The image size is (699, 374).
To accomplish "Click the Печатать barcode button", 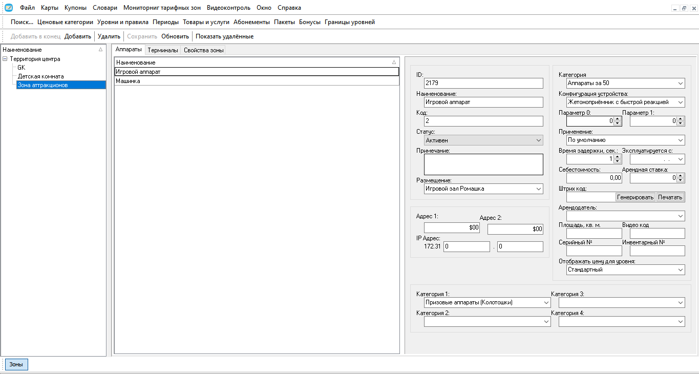I will [x=670, y=197].
